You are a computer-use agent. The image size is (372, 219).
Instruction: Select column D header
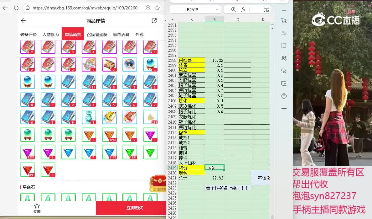click(x=263, y=20)
